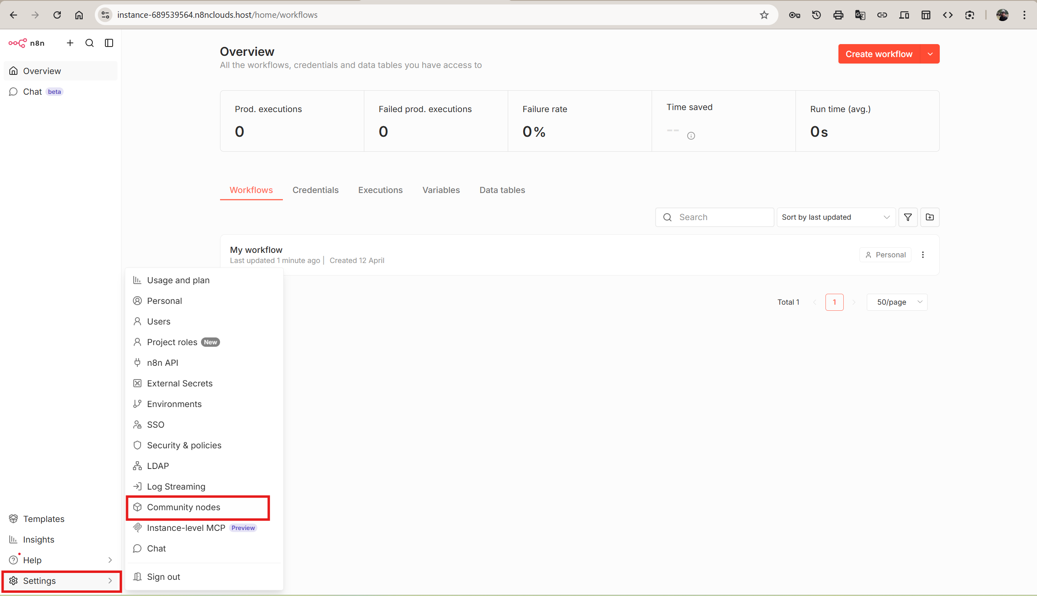Click the password key extension icon
Viewport: 1037px width, 596px height.
click(794, 15)
